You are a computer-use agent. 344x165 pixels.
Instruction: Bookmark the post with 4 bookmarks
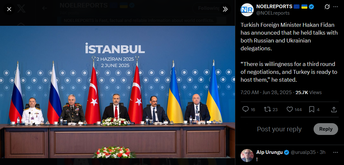tap(314, 109)
